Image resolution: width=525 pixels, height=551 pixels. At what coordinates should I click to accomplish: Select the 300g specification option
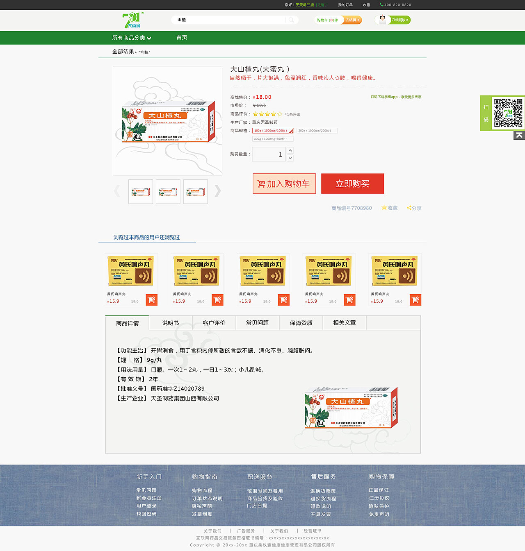point(273,139)
